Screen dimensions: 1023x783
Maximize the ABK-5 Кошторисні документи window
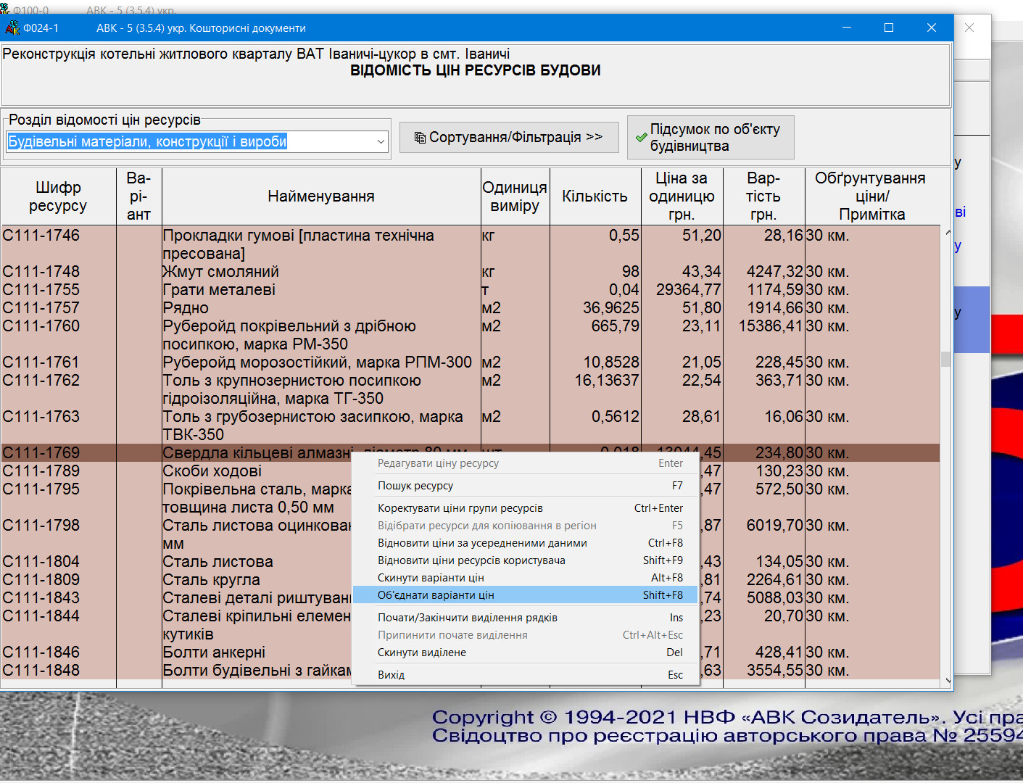point(889,28)
